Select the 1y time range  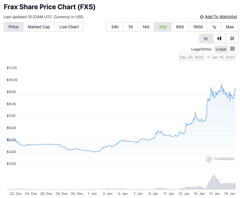coord(214,27)
